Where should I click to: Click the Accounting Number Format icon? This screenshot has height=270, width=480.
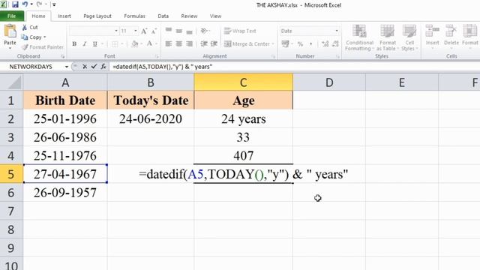tap(285, 44)
